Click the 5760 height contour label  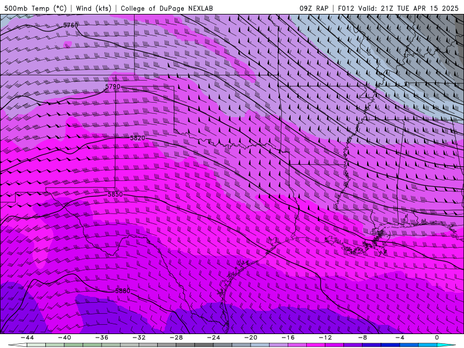coord(70,26)
